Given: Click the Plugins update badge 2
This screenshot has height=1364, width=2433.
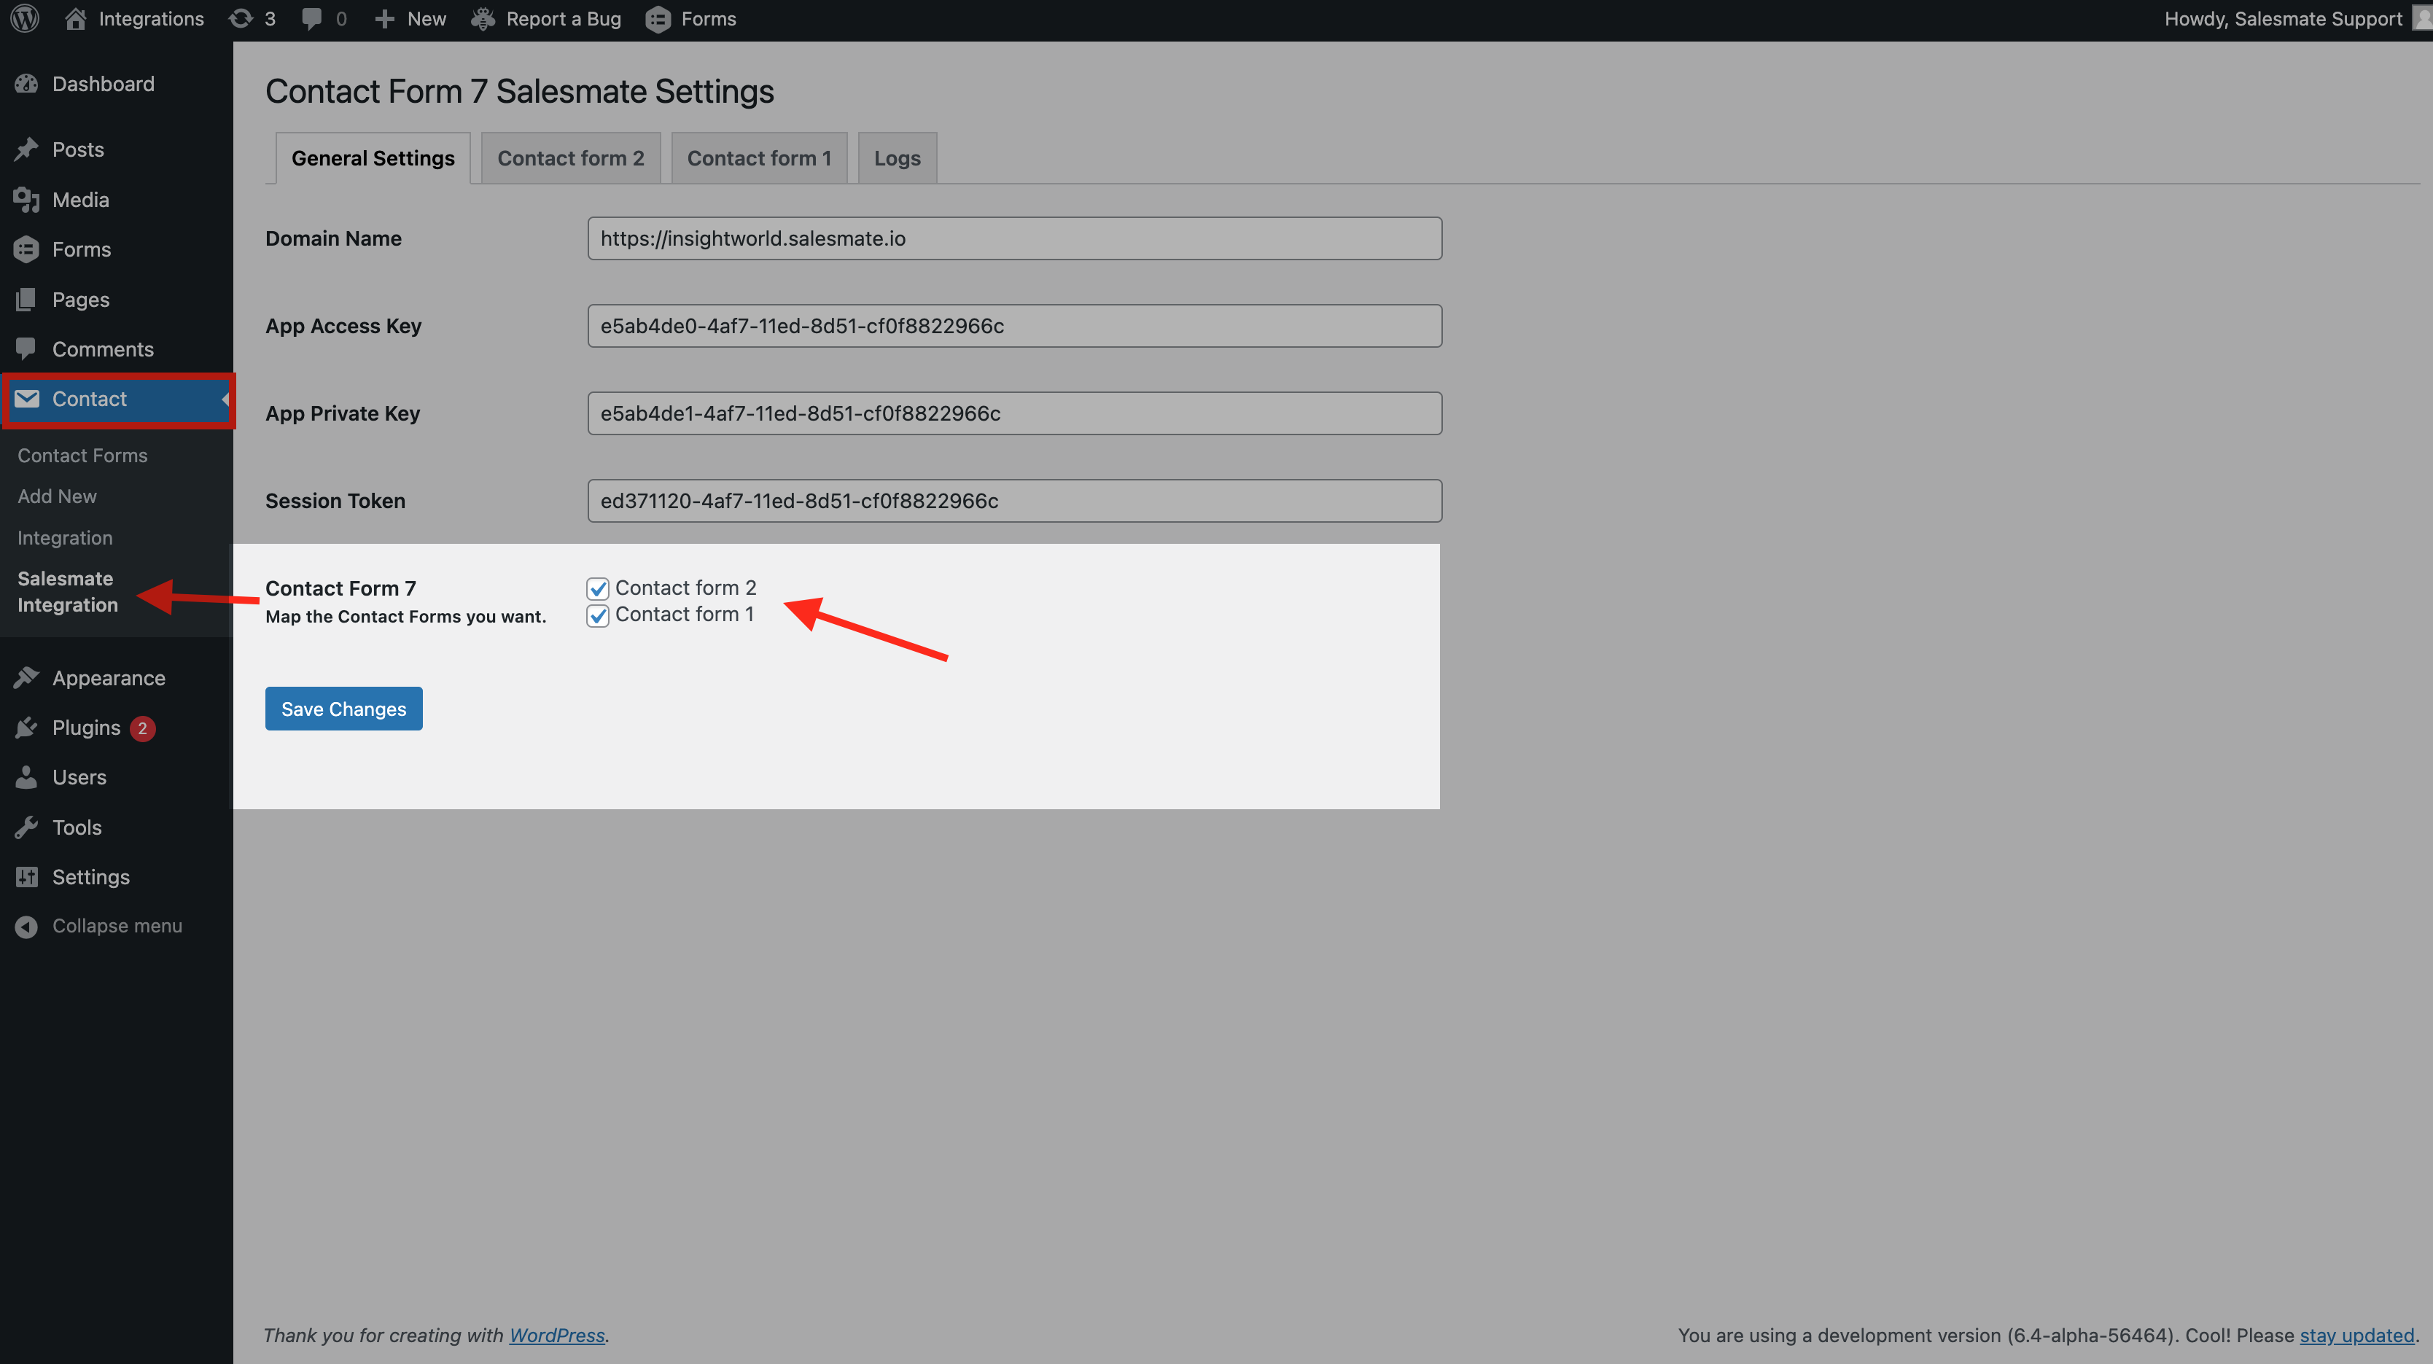Looking at the screenshot, I should pyautogui.click(x=143, y=728).
